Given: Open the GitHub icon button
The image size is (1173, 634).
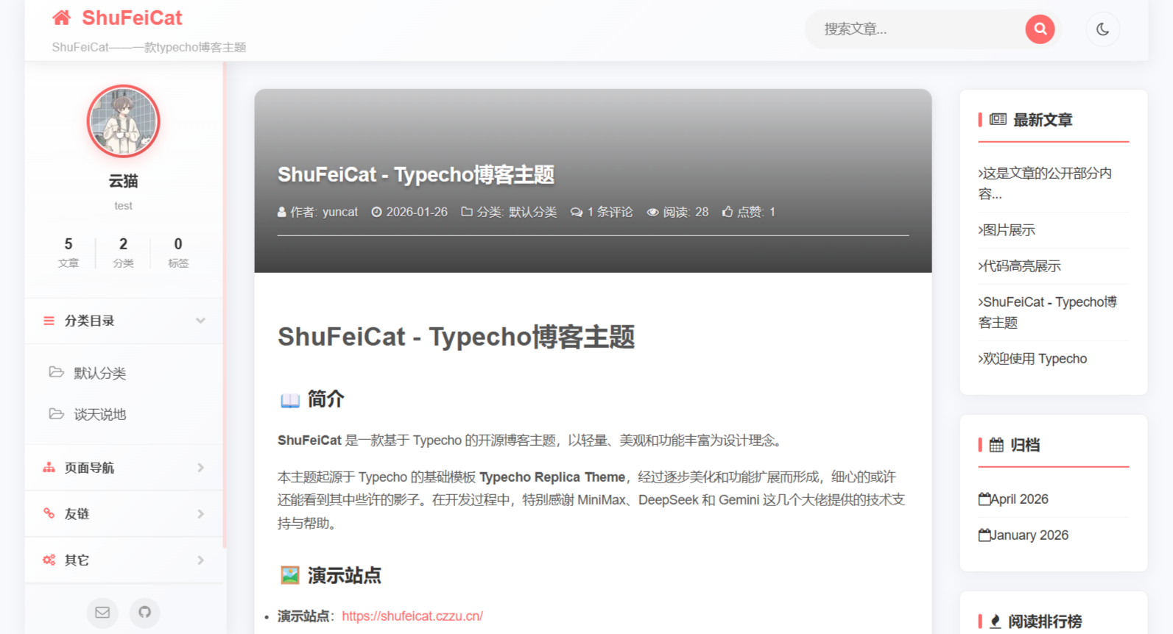Looking at the screenshot, I should coord(144,612).
